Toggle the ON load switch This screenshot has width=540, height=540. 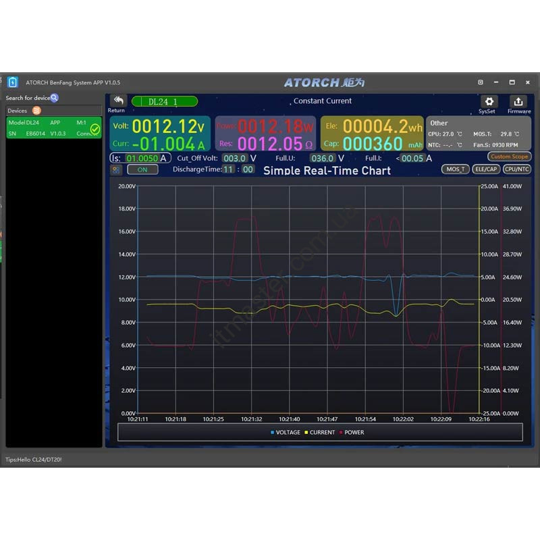(142, 169)
